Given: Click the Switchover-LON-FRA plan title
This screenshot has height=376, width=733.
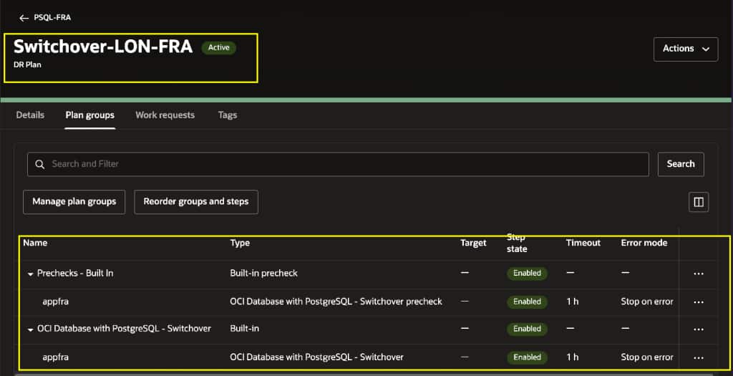Looking at the screenshot, I should (x=103, y=47).
